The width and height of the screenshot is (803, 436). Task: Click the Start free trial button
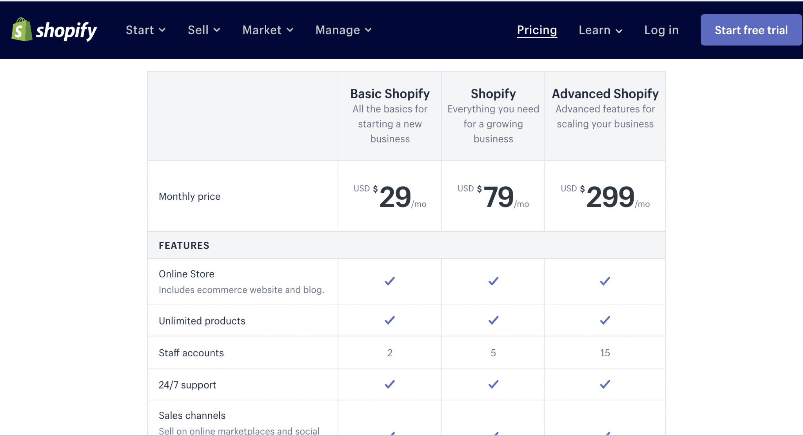751,29
